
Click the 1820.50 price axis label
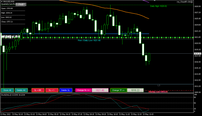click(x=197, y=43)
